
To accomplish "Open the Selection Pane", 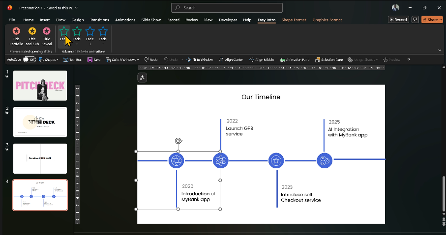I will coord(328,59).
